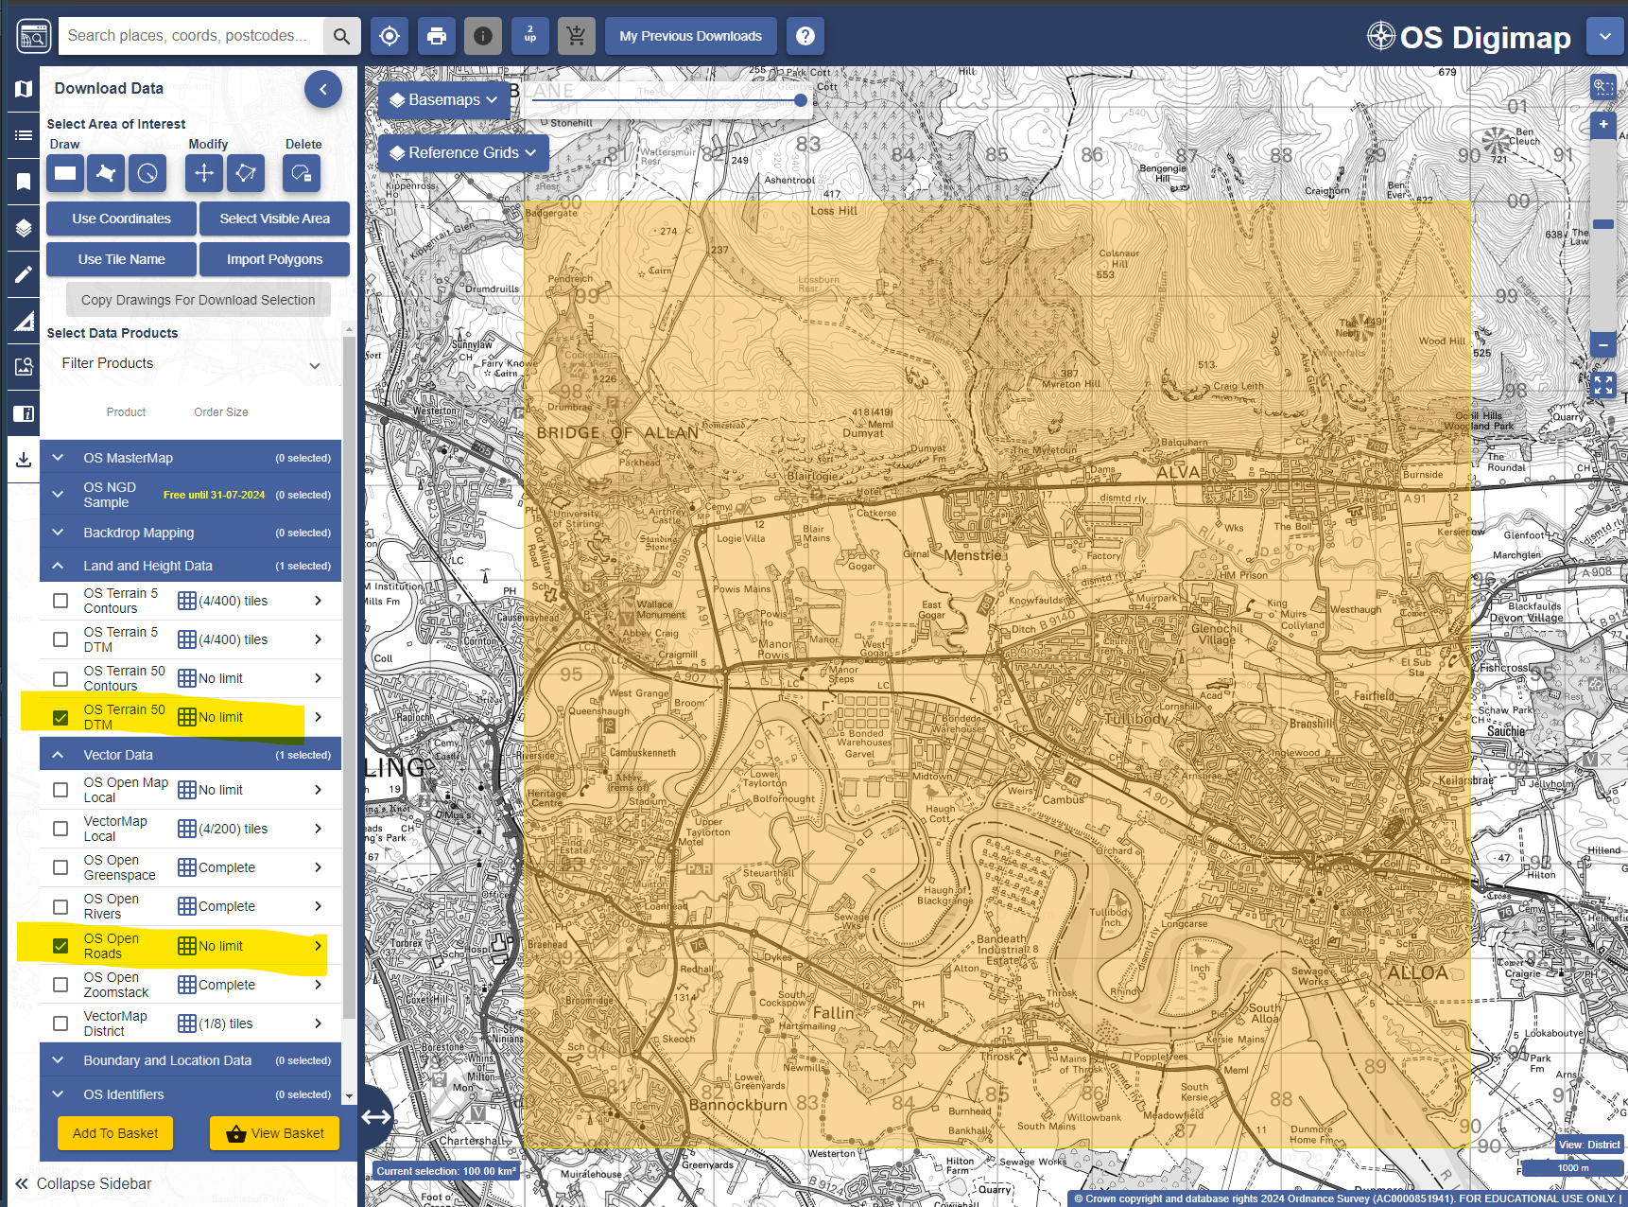Tick the OS Open Zoomstack checkbox
Screen dimensions: 1628x1207
tap(61, 985)
